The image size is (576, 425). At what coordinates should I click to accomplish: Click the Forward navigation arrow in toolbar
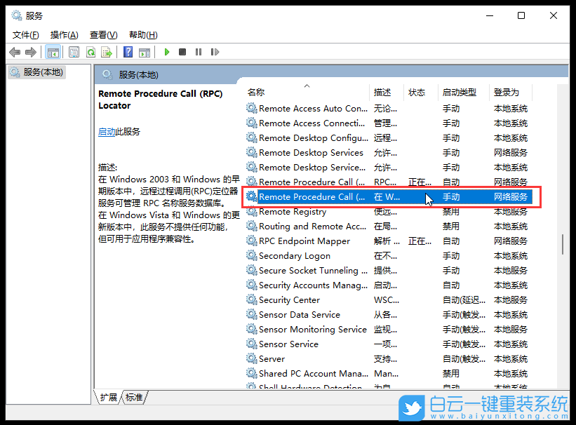[x=31, y=51]
